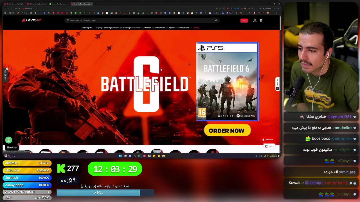Image resolution: width=360 pixels, height=202 pixels.
Task: Open the Get 5% OFF side tab
Action: tap(5, 75)
